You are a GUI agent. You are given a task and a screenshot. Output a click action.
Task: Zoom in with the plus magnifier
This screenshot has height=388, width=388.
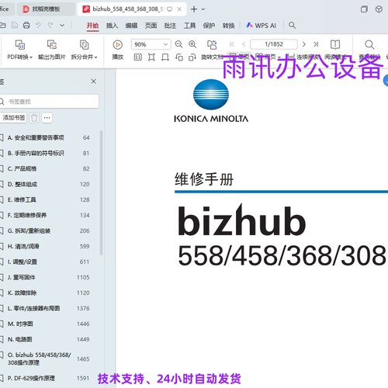click(192, 44)
